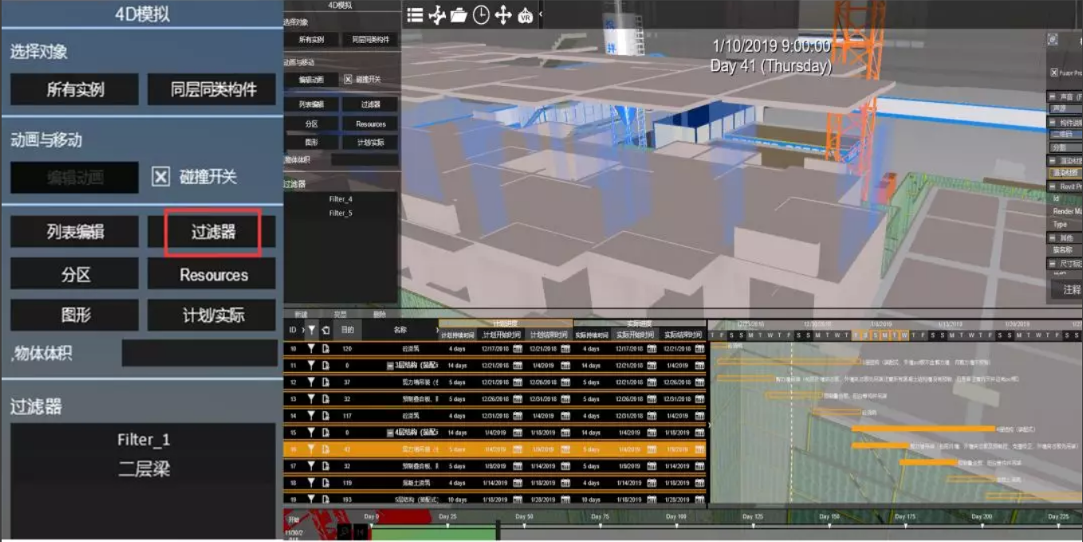Open the folder icon in top toolbar

(459, 15)
